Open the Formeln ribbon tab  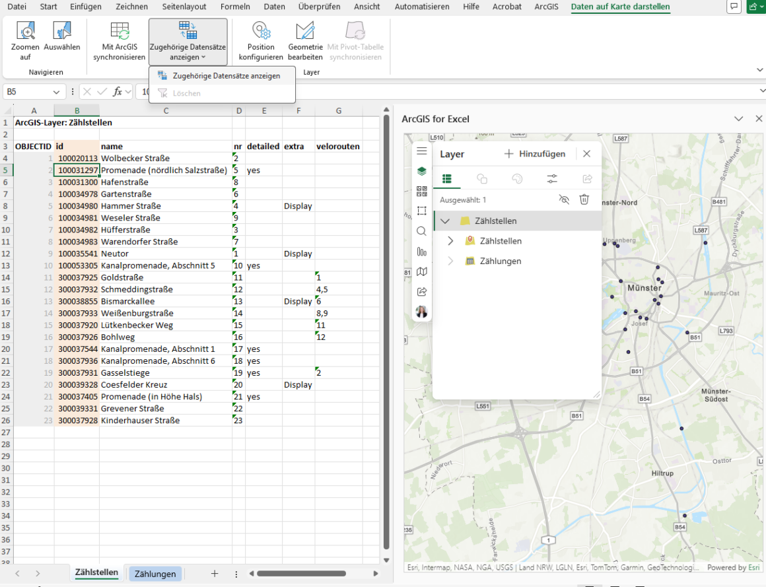(x=236, y=7)
